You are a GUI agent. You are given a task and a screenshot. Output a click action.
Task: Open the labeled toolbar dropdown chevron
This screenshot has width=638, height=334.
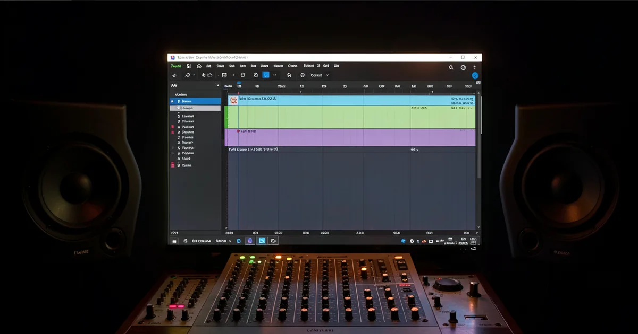327,75
